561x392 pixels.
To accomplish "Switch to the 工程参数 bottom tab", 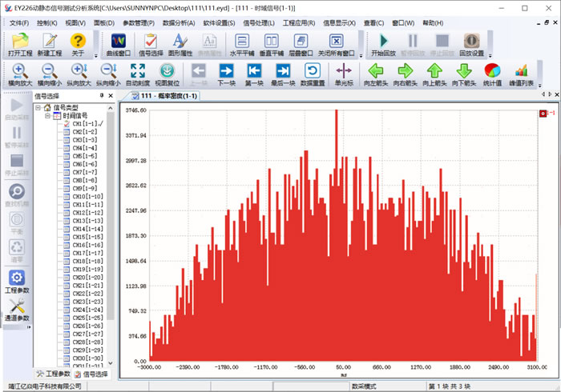I will 53,374.
